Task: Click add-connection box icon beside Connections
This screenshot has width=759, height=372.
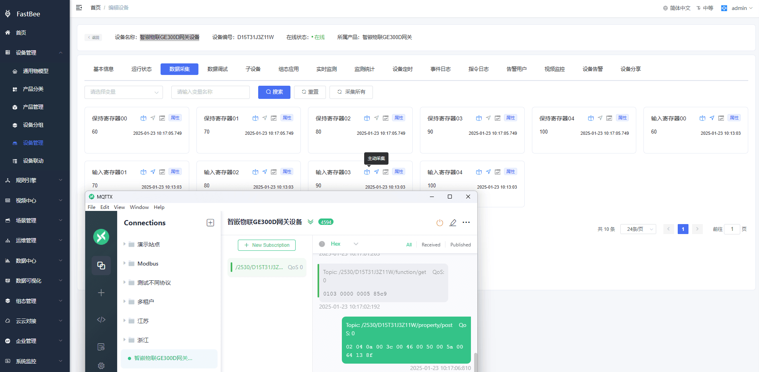Action: 210,223
